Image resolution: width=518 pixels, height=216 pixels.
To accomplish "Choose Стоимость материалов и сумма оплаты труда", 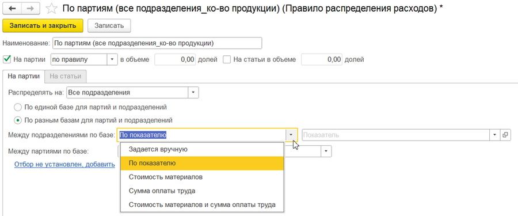I will click(x=202, y=204).
